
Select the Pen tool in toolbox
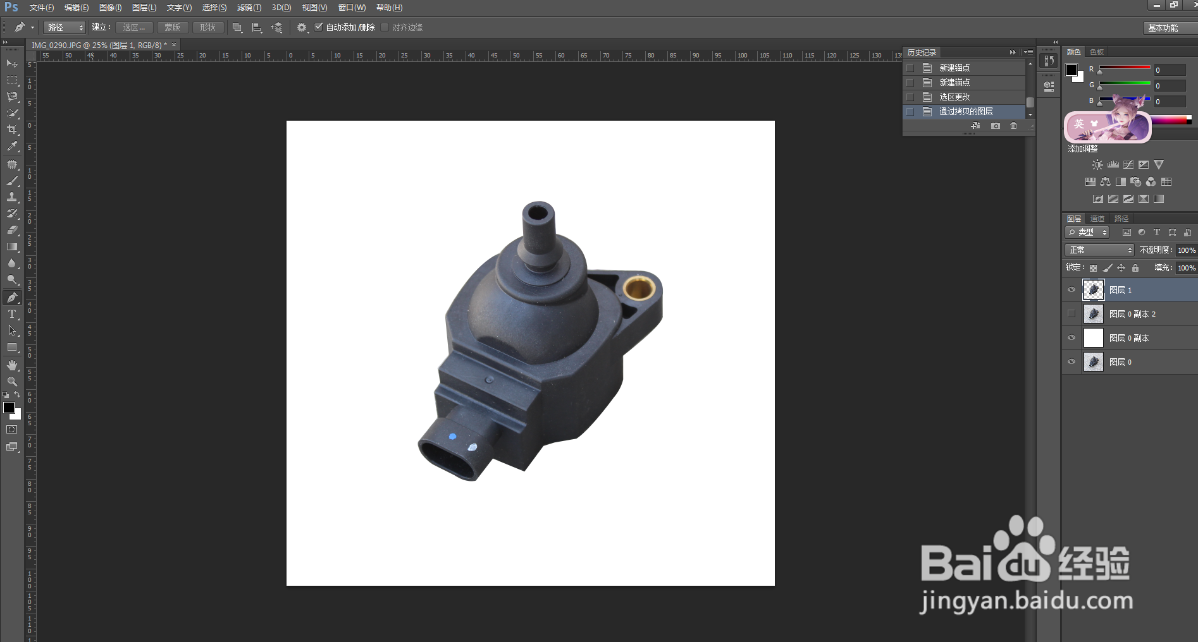(12, 298)
